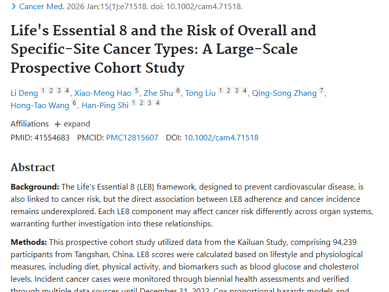Click the Abstract section heading
The width and height of the screenshot is (389, 292).
[x=33, y=168]
